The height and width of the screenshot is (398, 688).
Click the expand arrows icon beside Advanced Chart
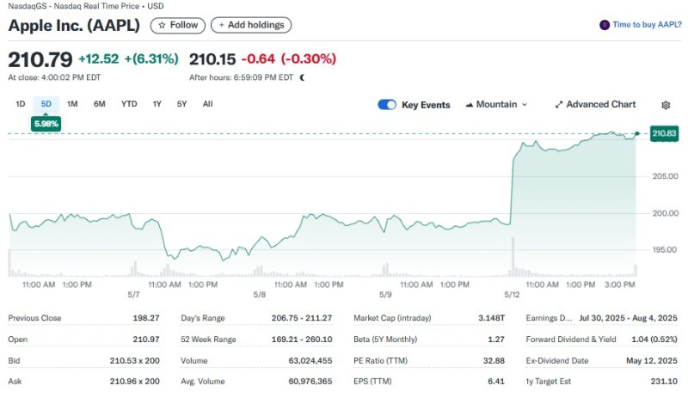click(559, 105)
